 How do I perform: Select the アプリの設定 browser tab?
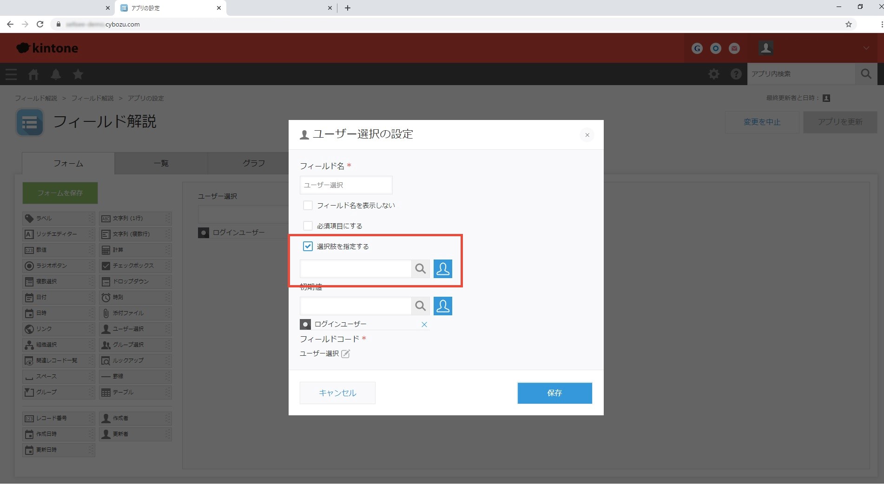click(171, 8)
